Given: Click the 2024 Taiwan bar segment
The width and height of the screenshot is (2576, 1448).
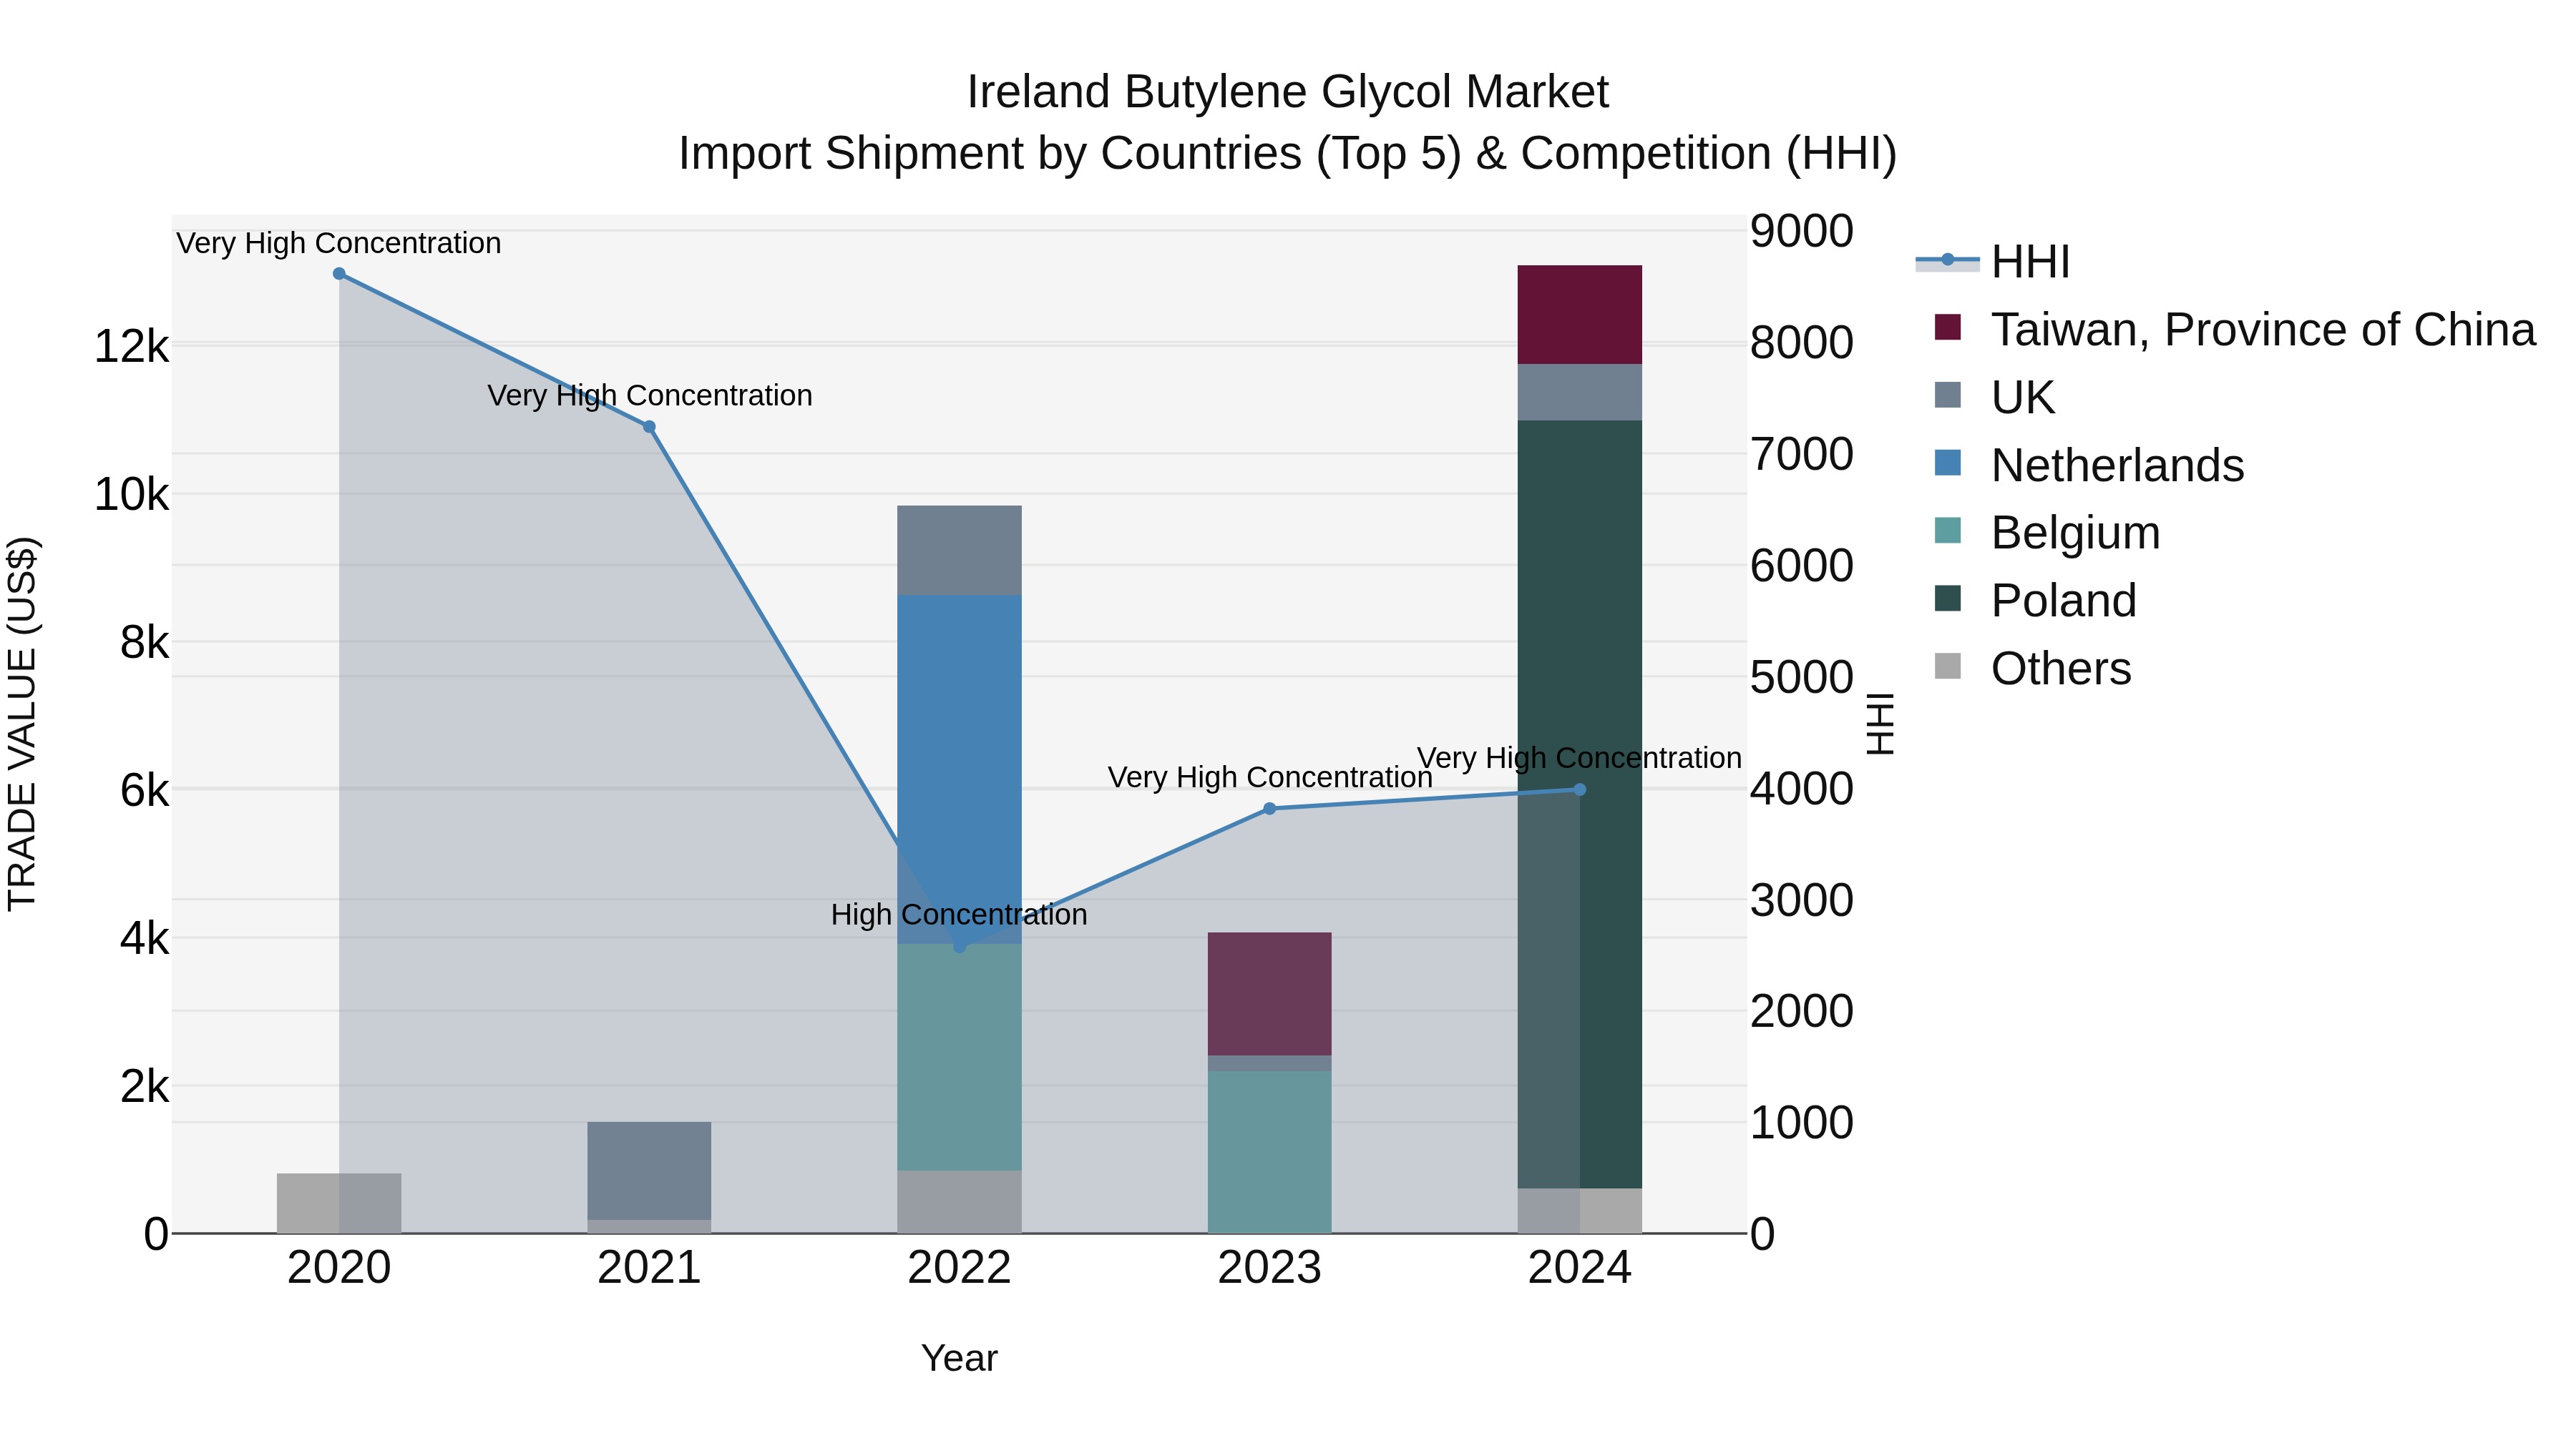Looking at the screenshot, I should pyautogui.click(x=1580, y=315).
